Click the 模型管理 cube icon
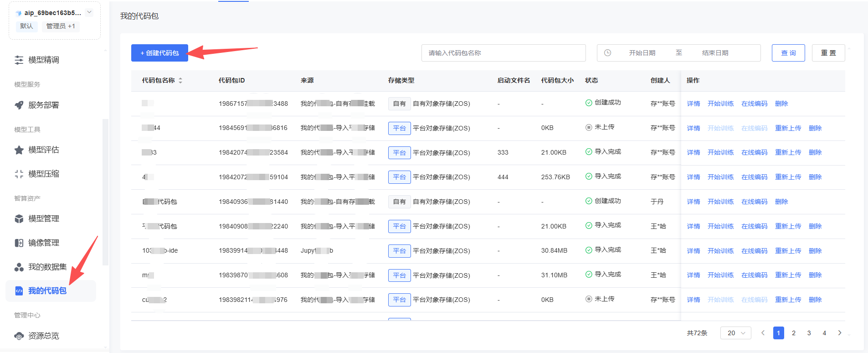868x353 pixels. tap(19, 219)
